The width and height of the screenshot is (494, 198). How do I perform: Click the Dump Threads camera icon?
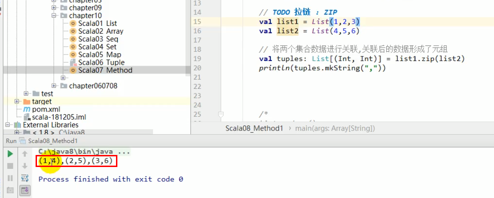click(10, 190)
